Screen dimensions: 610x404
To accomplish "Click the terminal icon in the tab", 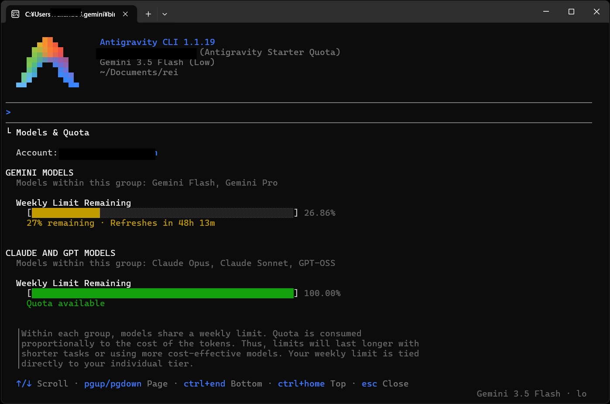I will point(15,14).
